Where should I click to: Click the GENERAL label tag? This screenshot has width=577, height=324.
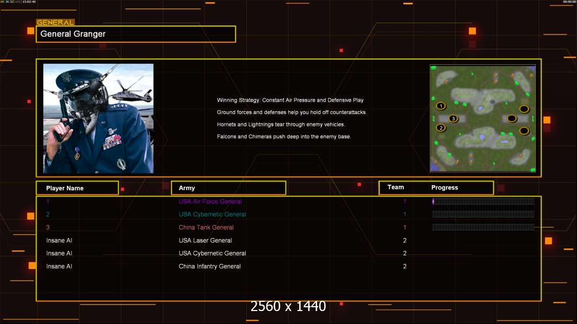[56, 22]
